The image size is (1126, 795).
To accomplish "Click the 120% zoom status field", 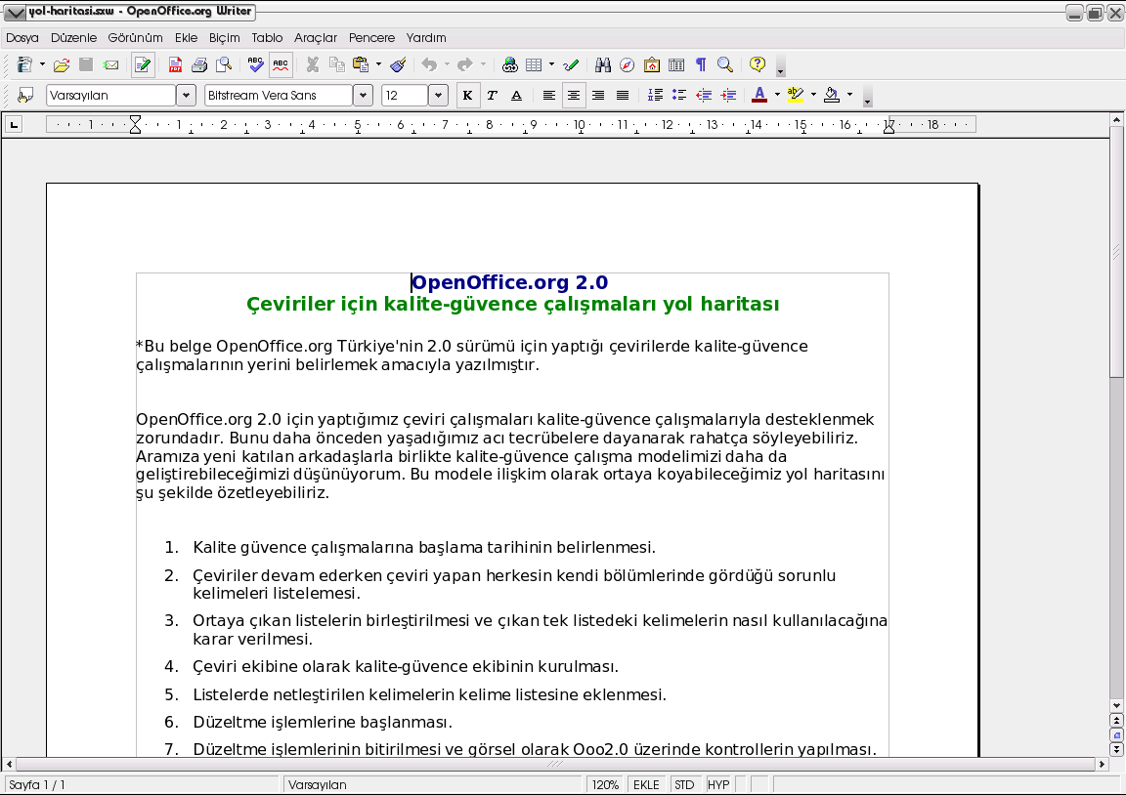I will (605, 785).
